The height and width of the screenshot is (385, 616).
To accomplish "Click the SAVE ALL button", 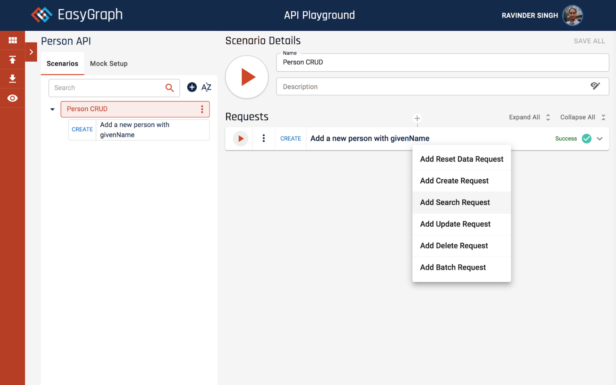I will point(589,41).
